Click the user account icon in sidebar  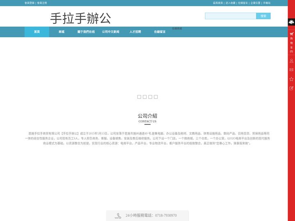291,61
